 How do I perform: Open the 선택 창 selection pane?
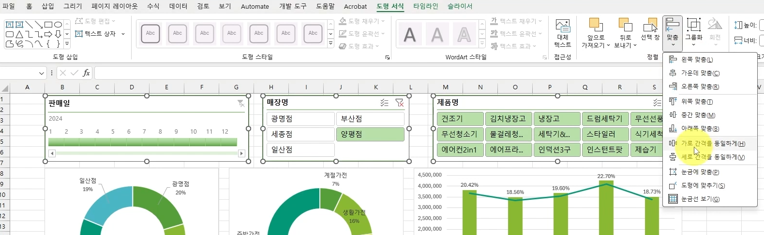pos(650,30)
